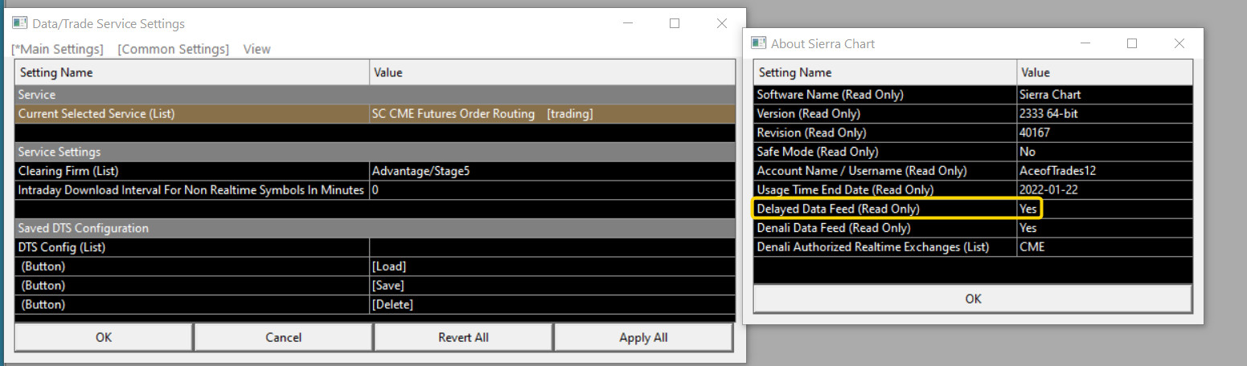Viewport: 1247px width, 366px height.
Task: Close the About Sierra Chart window
Action: click(1179, 43)
